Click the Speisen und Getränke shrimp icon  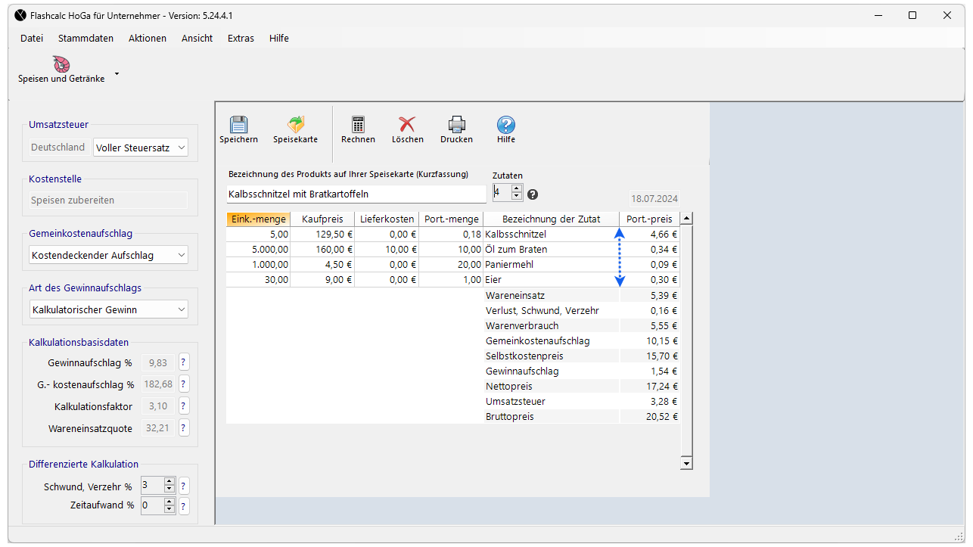tap(61, 64)
